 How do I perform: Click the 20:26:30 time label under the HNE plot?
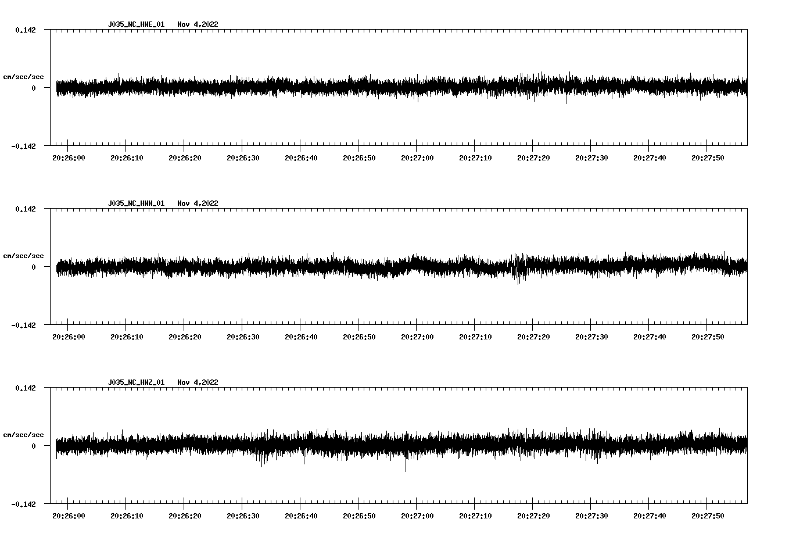pos(243,158)
